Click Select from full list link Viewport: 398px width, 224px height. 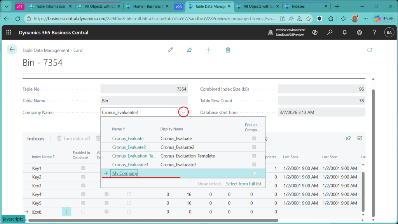coord(244,184)
